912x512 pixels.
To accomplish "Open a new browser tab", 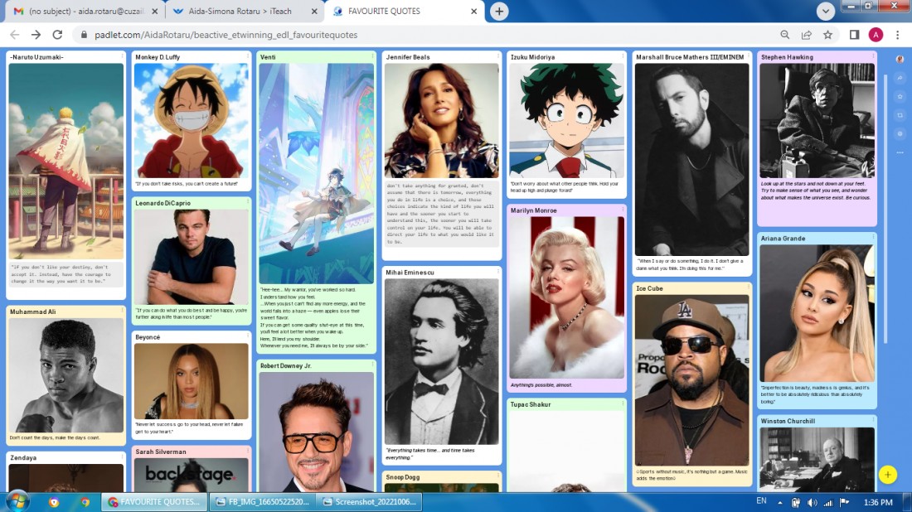I will coord(499,11).
